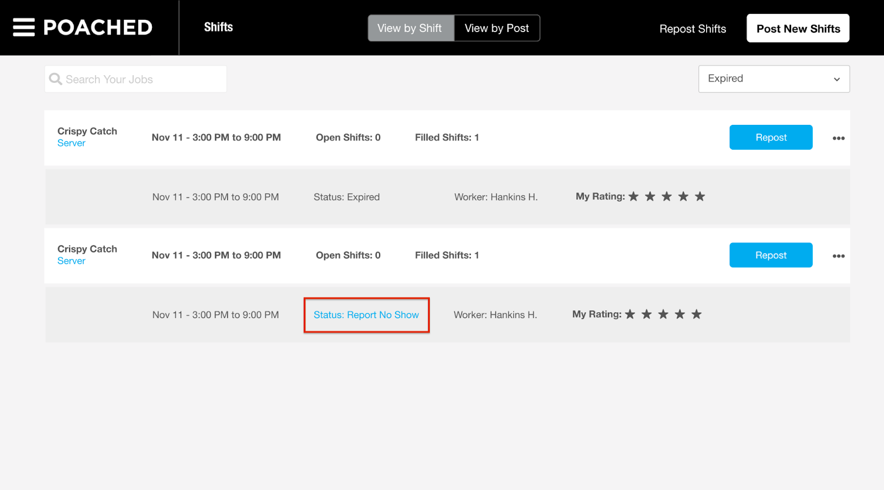Click the search magnifier icon
Screen dimensions: 884x490
tap(55, 79)
